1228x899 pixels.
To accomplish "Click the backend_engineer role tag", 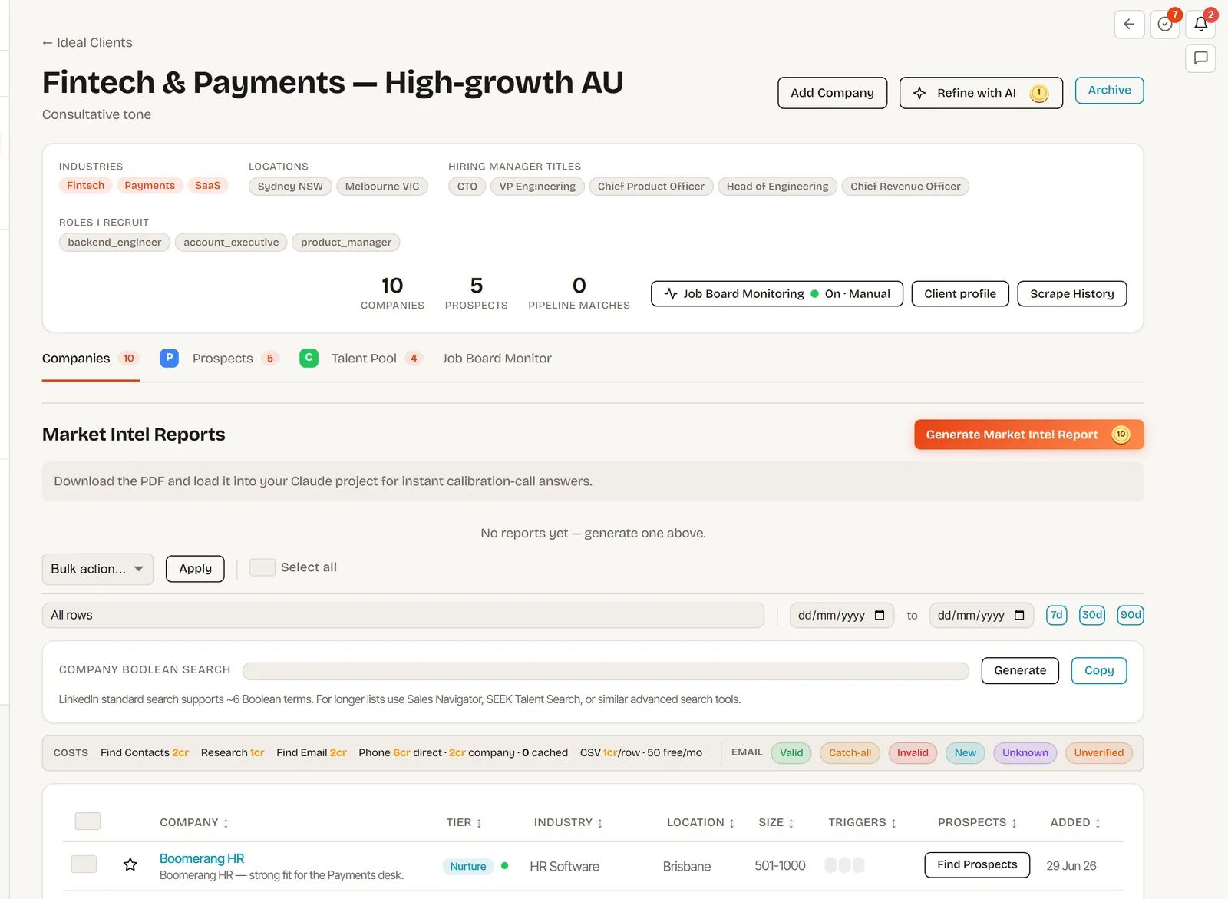I will 114,243.
